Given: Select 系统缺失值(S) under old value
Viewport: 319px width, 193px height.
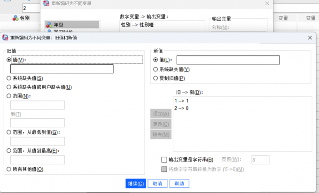Looking at the screenshot, I should (9, 78).
